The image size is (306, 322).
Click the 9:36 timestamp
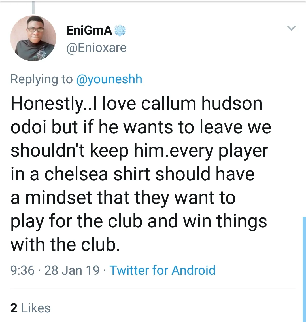[x=22, y=270]
